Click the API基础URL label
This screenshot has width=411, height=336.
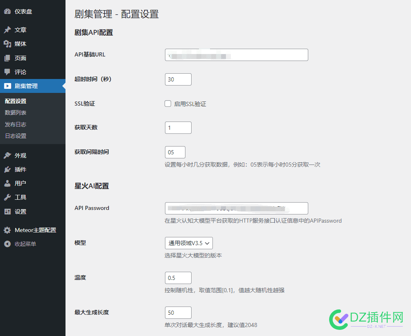[x=90, y=54]
